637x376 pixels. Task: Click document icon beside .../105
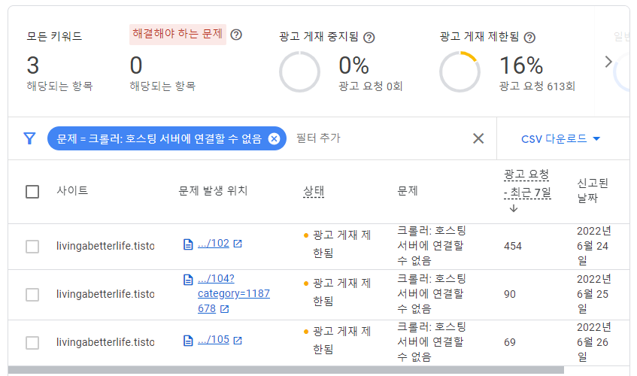(x=188, y=340)
